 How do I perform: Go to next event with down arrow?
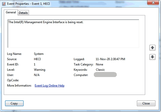(152, 57)
